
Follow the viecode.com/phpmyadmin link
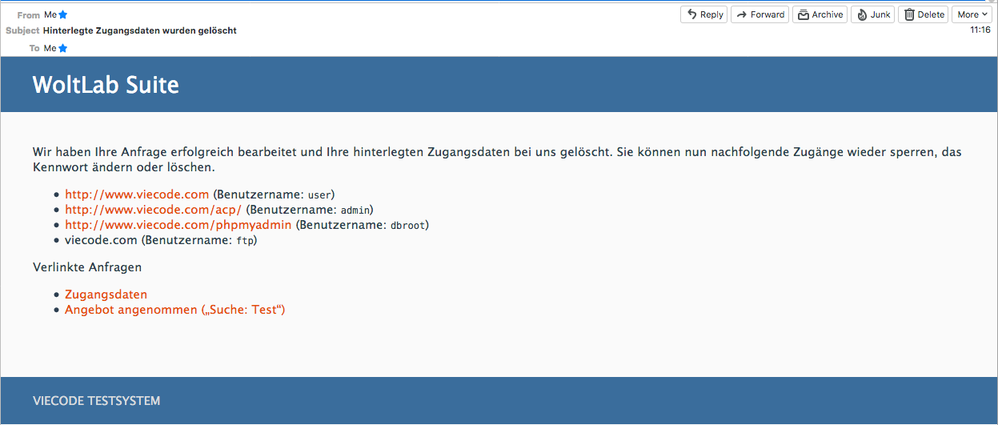pos(178,225)
